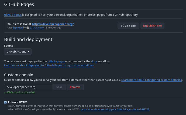Remove the custom domain
Screen dimensions: 186x115
75,87
